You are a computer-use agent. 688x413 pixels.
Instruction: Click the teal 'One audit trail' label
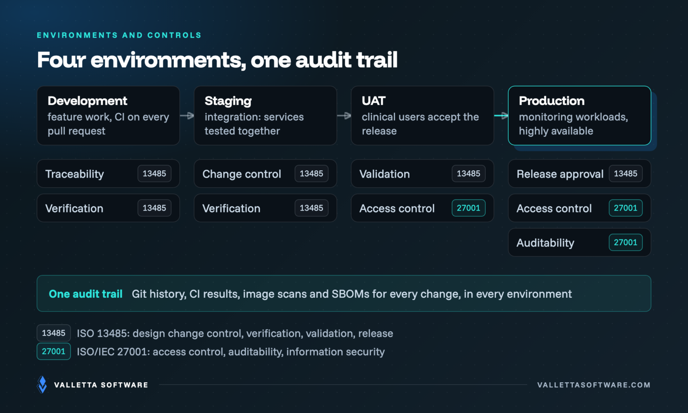click(x=86, y=294)
